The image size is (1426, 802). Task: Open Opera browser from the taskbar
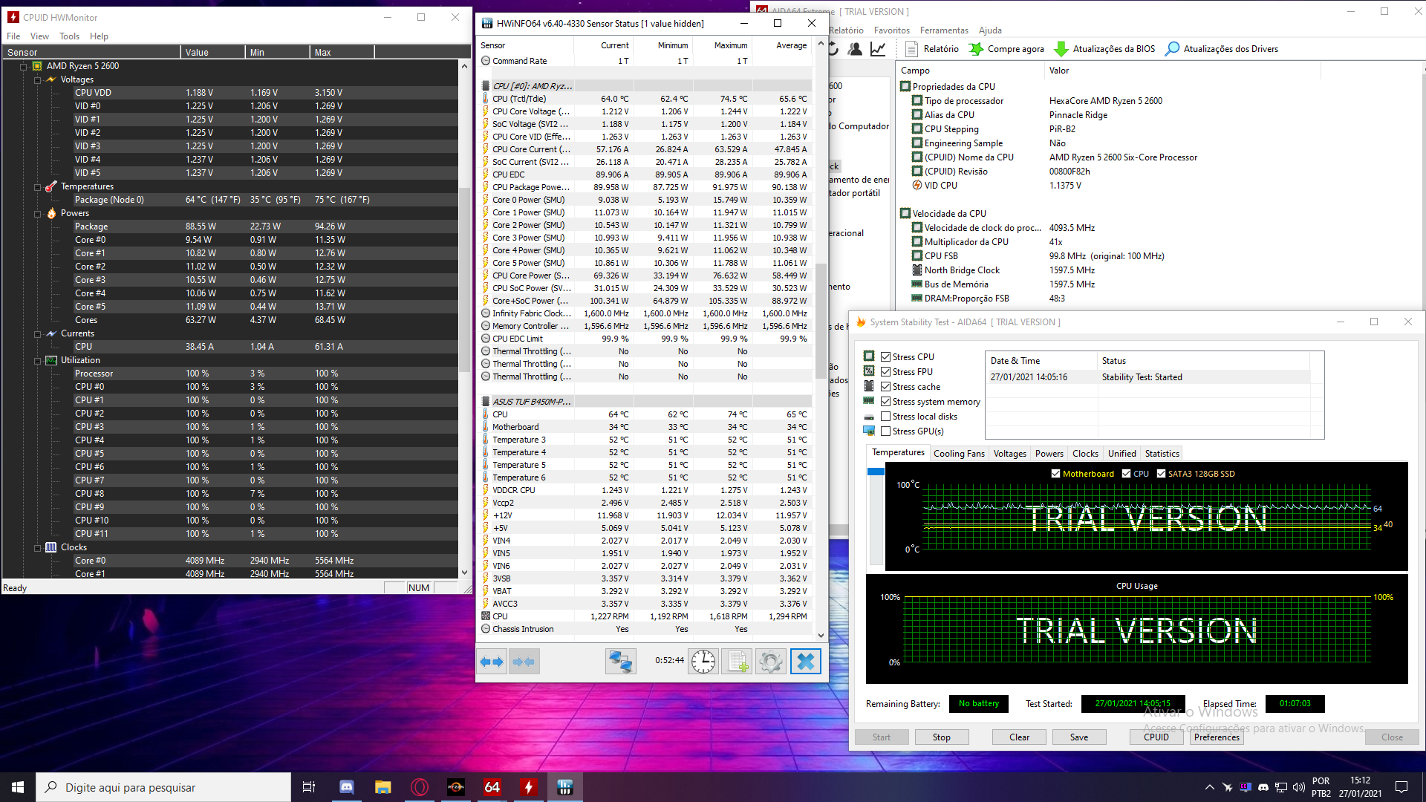coord(419,787)
